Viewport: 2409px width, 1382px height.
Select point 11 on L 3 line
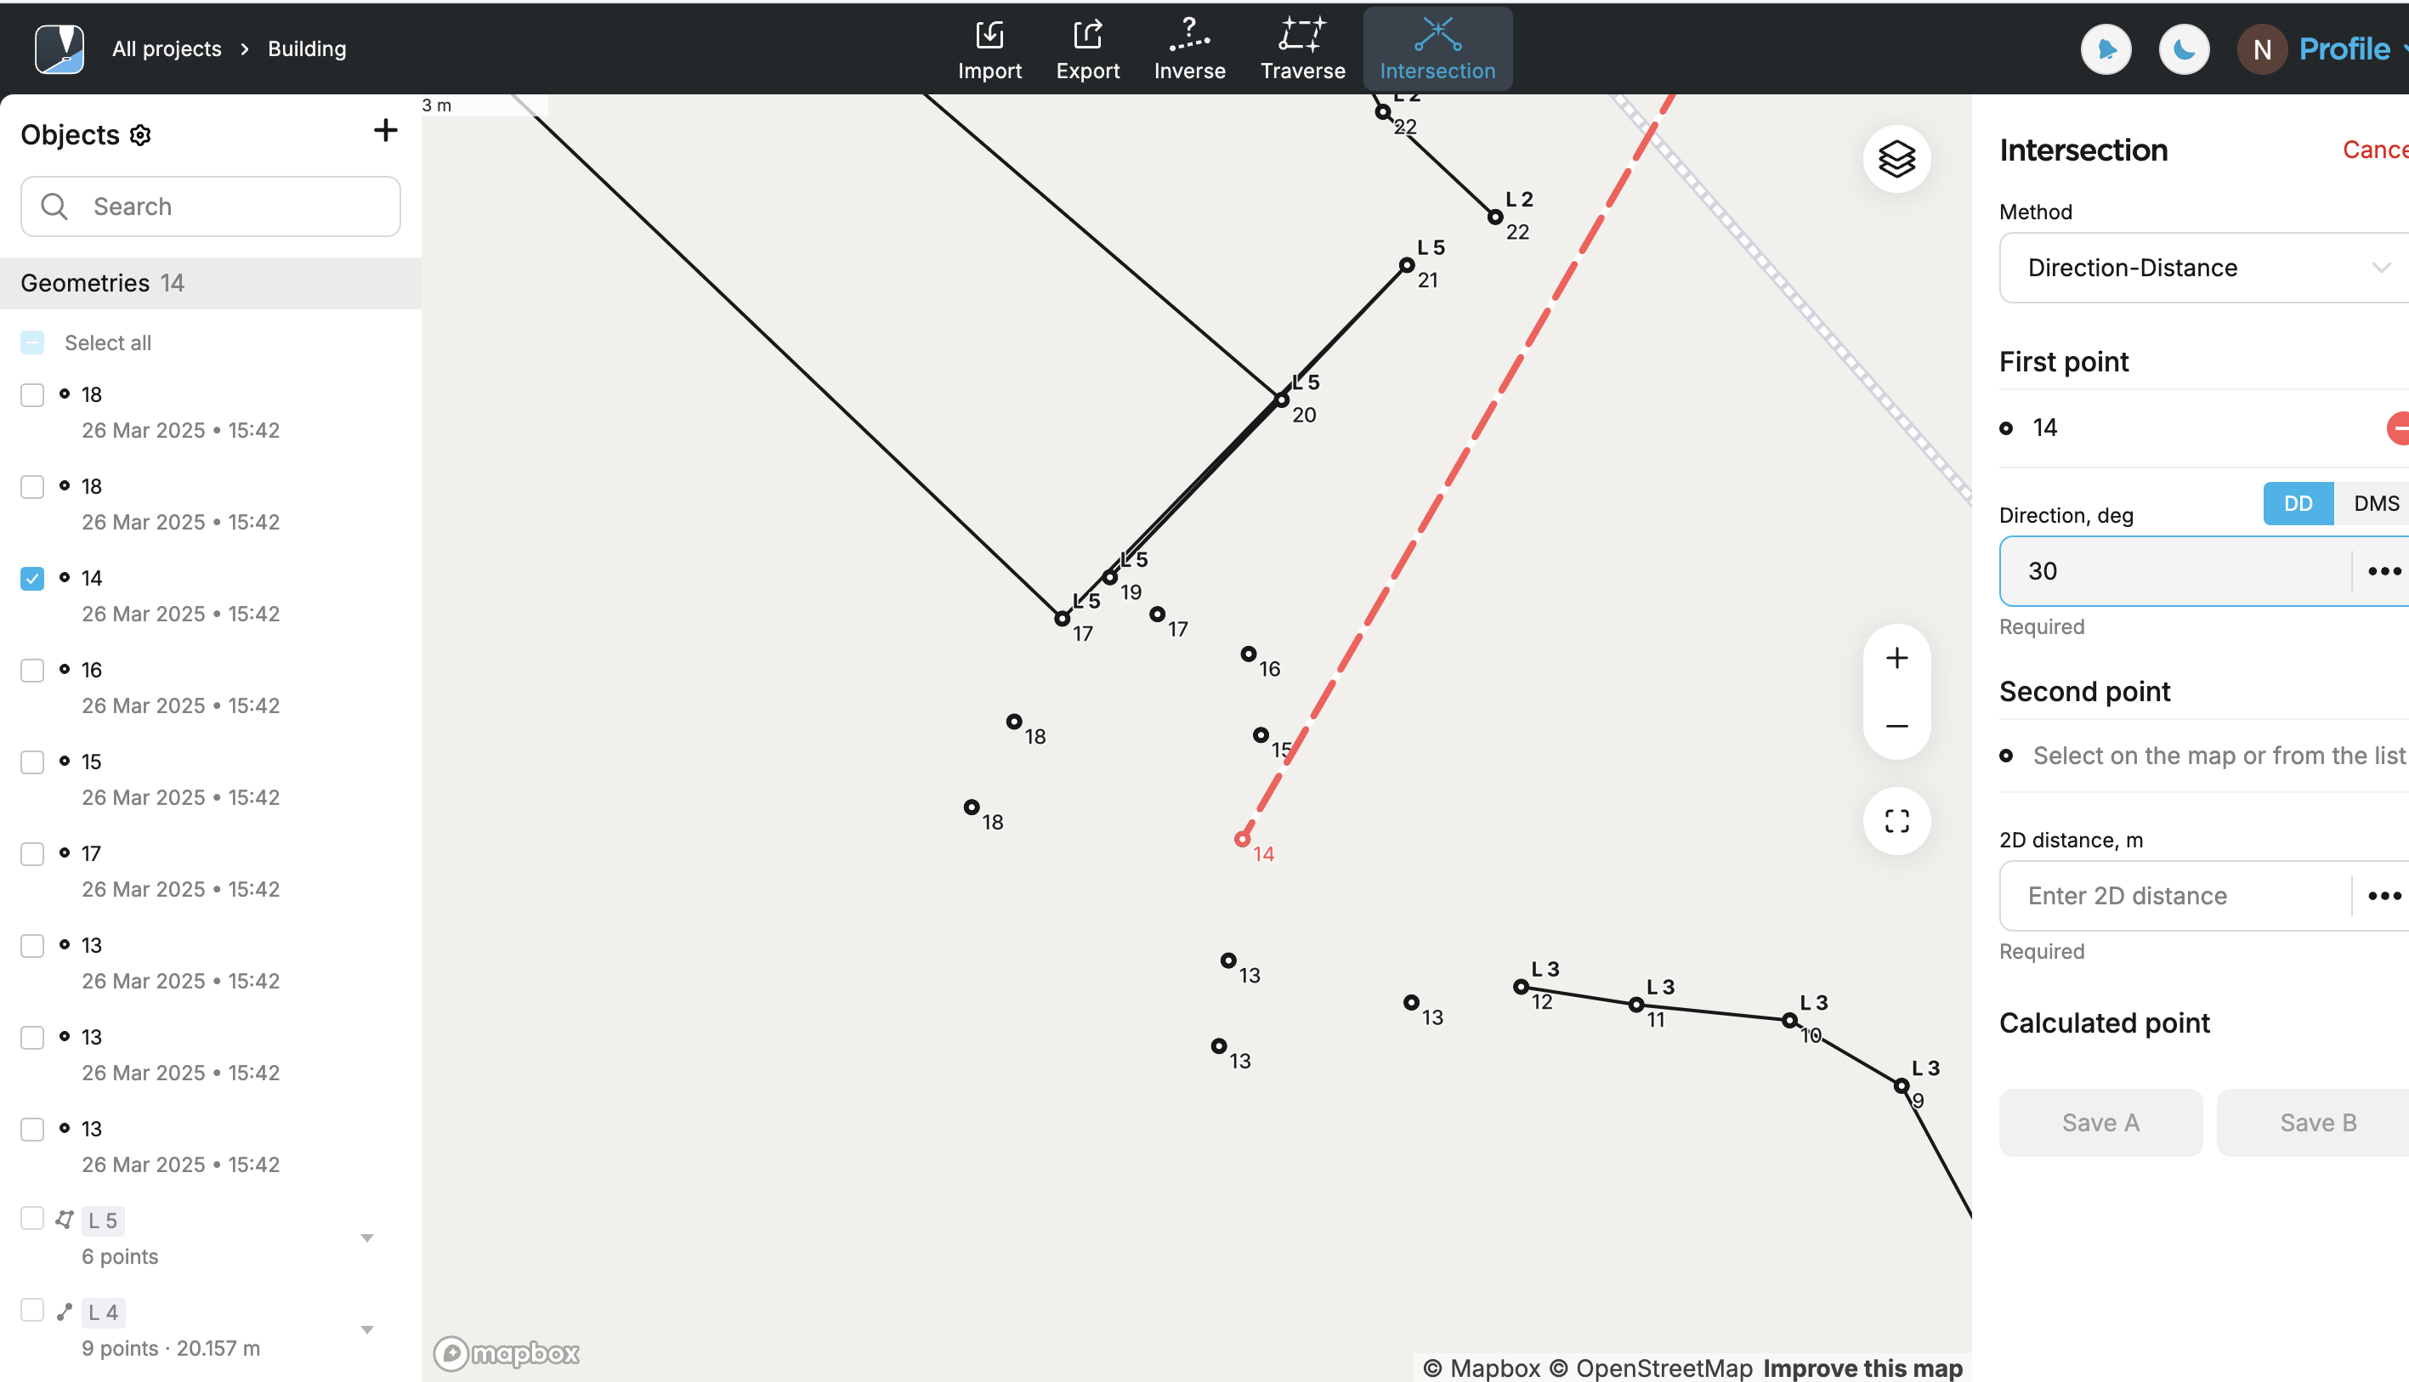coord(1636,1005)
